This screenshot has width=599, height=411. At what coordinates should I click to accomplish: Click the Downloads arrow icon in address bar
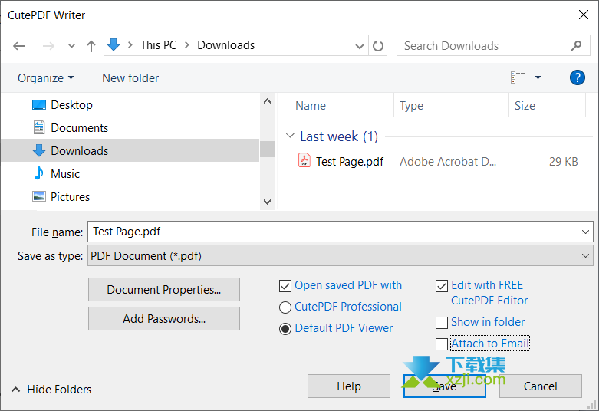(x=114, y=45)
